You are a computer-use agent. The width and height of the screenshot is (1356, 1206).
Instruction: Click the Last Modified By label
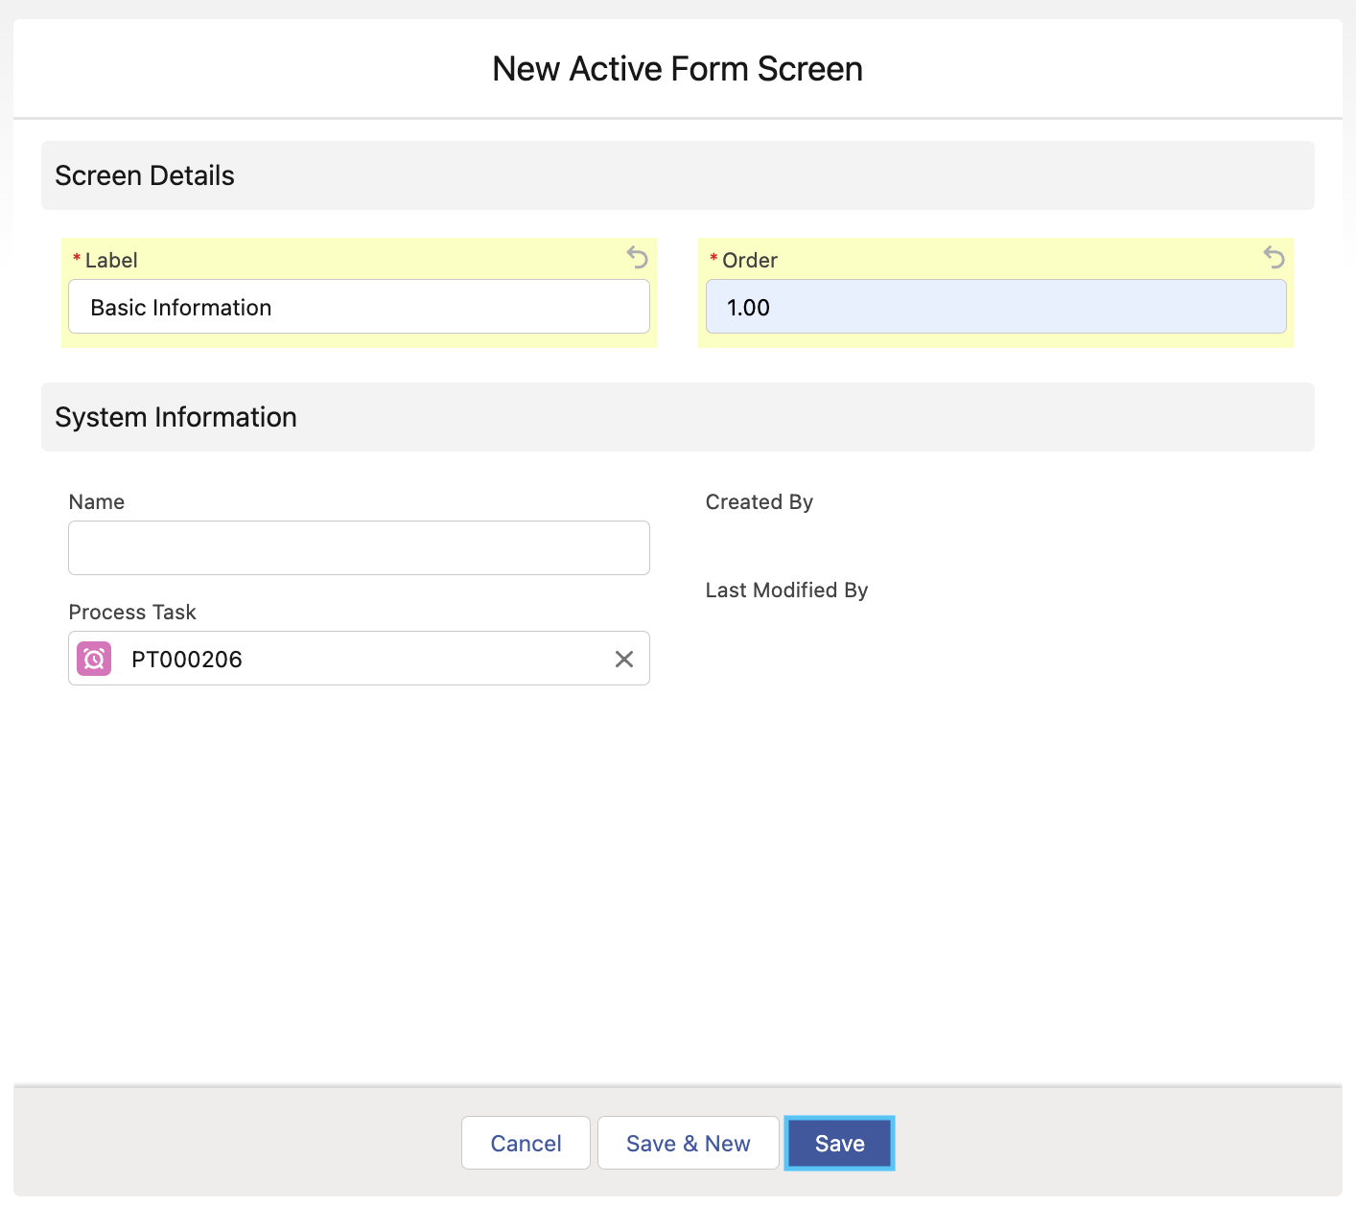pyautogui.click(x=786, y=590)
